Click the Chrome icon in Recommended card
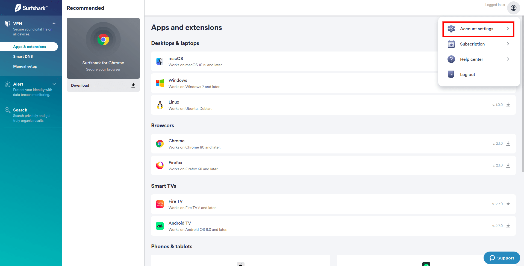524x266 pixels. (103, 40)
